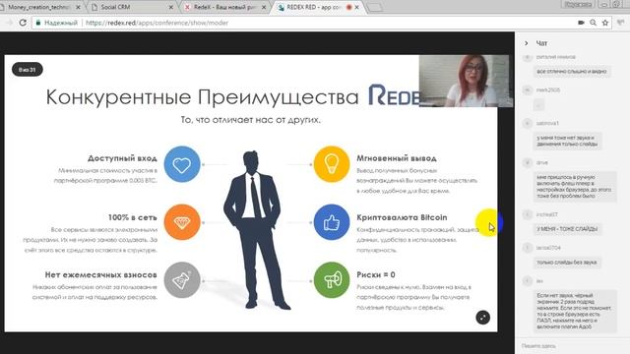Click the Криптовалюта Bitcoin heading
Image resolution: width=630 pixels, height=354 pixels.
click(x=402, y=217)
